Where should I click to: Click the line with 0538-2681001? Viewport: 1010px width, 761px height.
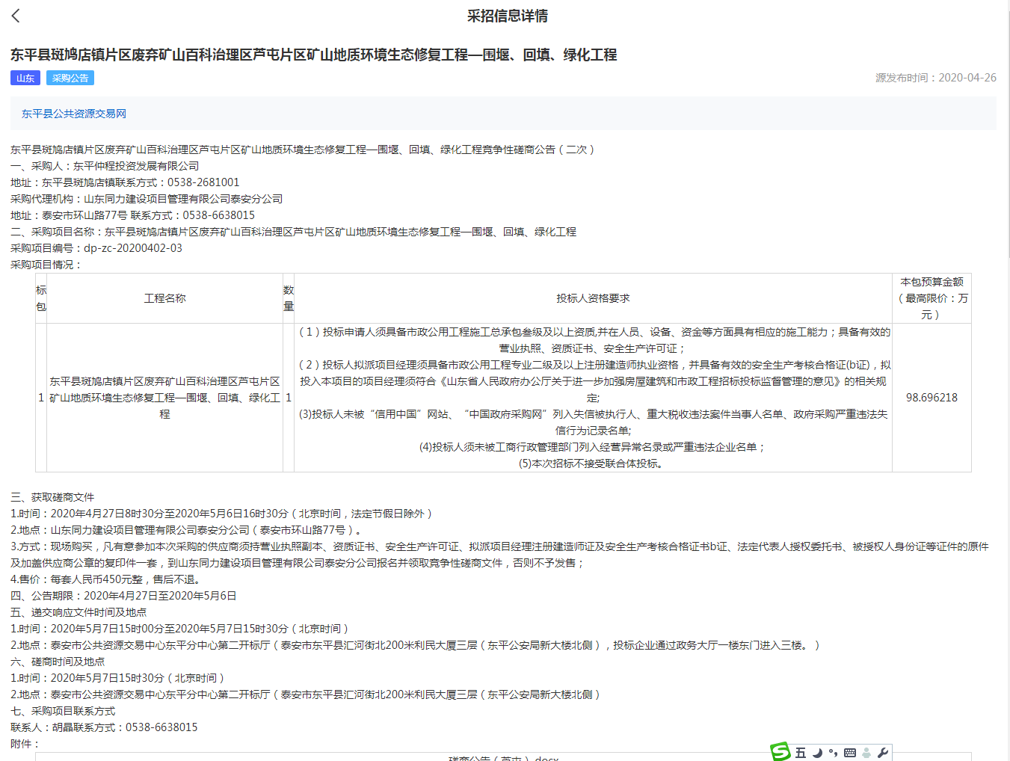[x=125, y=182]
